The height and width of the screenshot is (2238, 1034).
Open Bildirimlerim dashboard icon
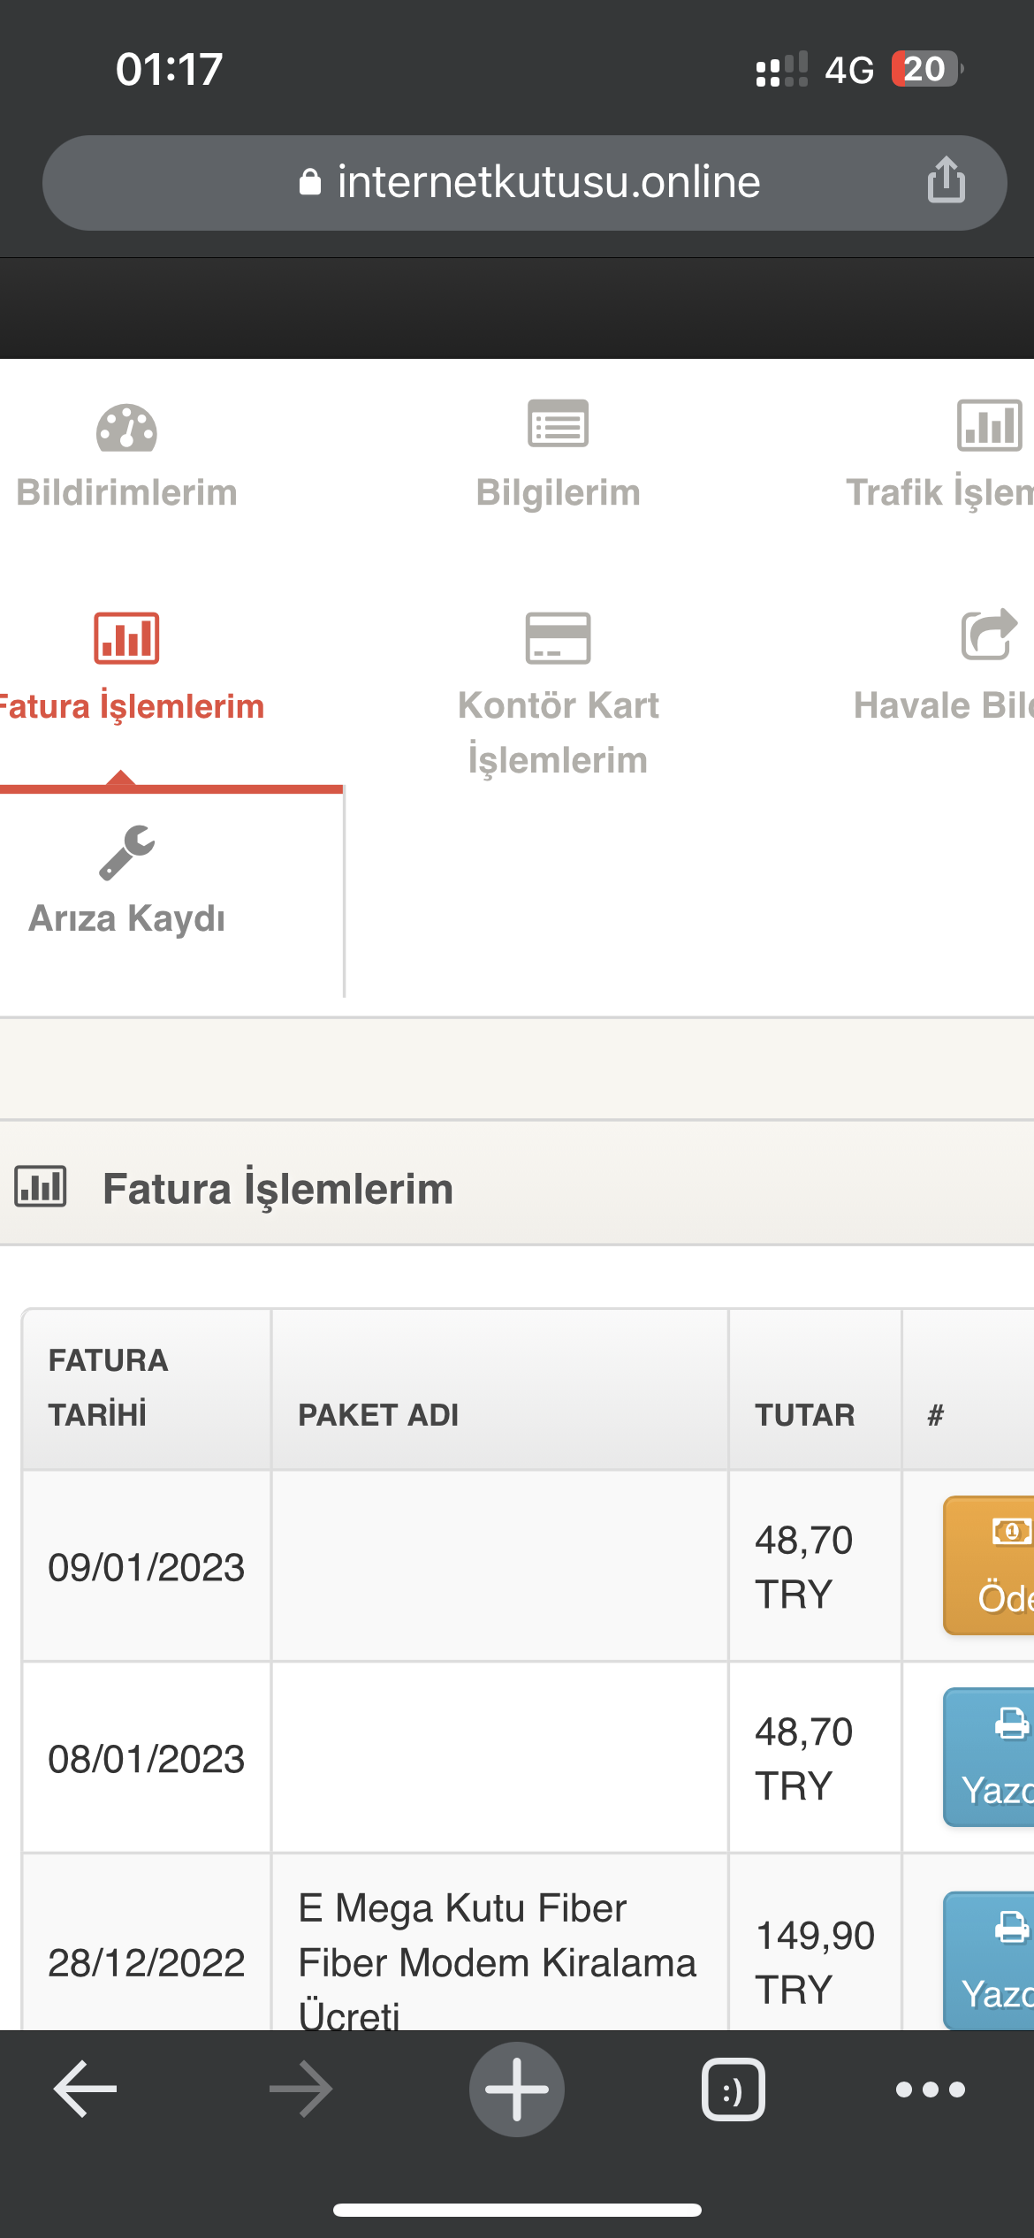pyautogui.click(x=126, y=428)
